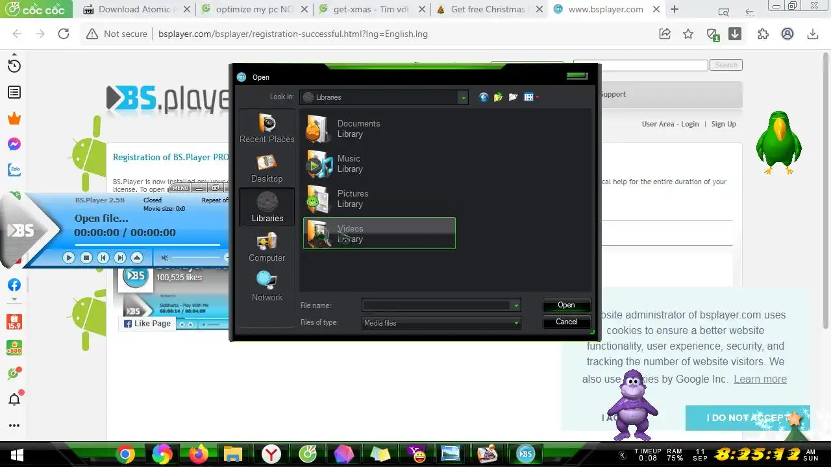Switch to Download Atomic browser tab
This screenshot has width=831, height=467.
point(138,9)
